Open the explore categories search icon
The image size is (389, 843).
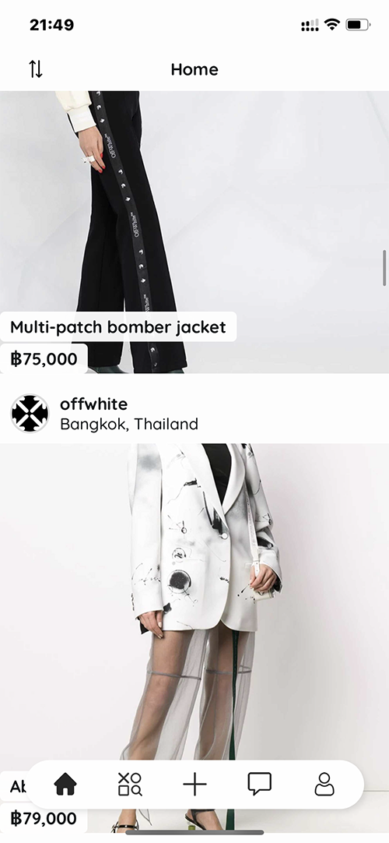[x=130, y=785]
